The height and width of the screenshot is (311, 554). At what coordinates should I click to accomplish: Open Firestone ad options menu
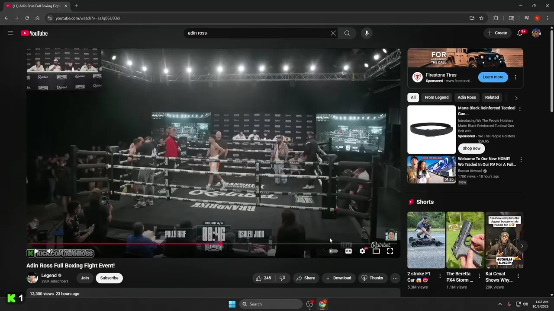515,77
